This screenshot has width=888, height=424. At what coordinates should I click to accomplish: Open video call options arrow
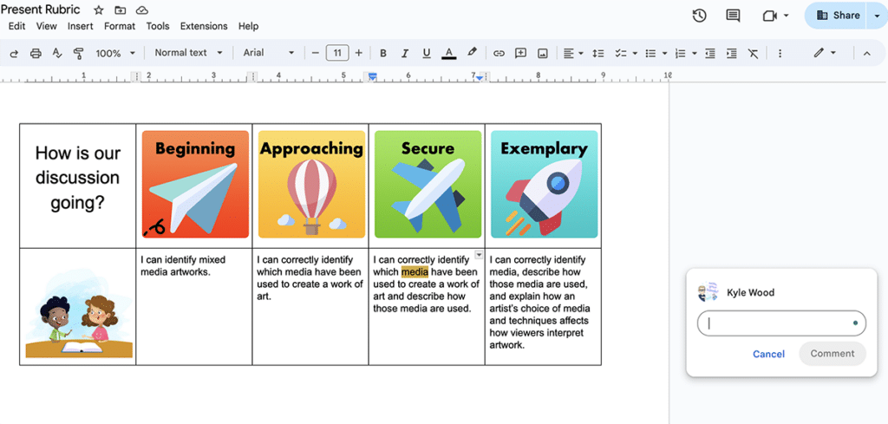click(786, 16)
